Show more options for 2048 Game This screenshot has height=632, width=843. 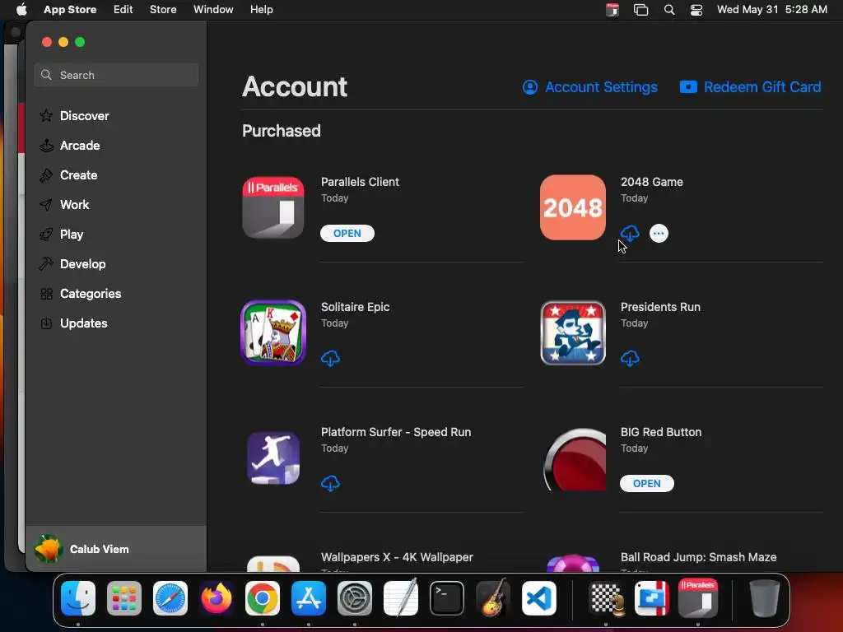coord(659,233)
